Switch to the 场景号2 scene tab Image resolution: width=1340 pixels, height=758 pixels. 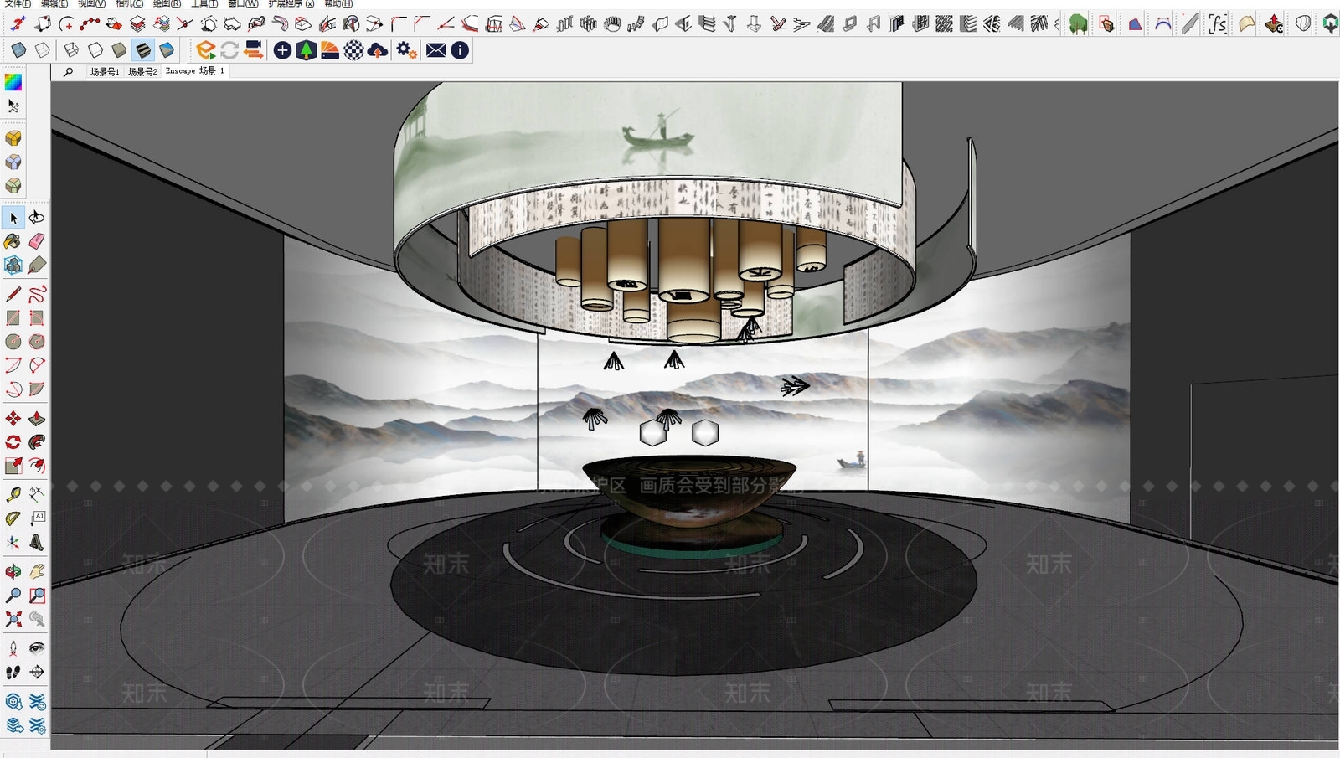pyautogui.click(x=142, y=72)
